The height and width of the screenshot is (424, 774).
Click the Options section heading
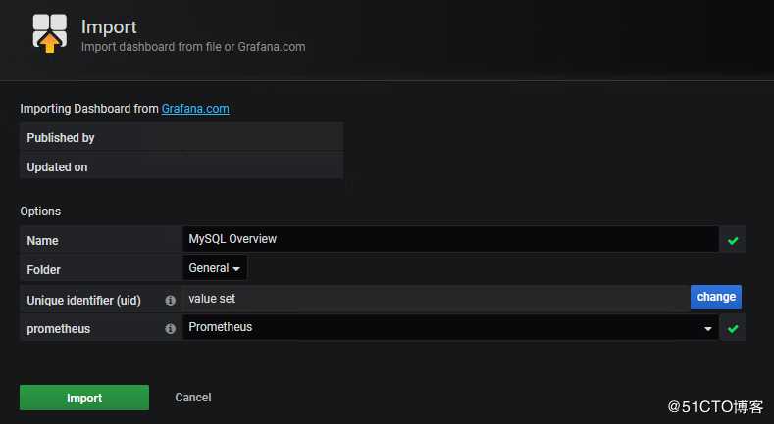click(40, 212)
